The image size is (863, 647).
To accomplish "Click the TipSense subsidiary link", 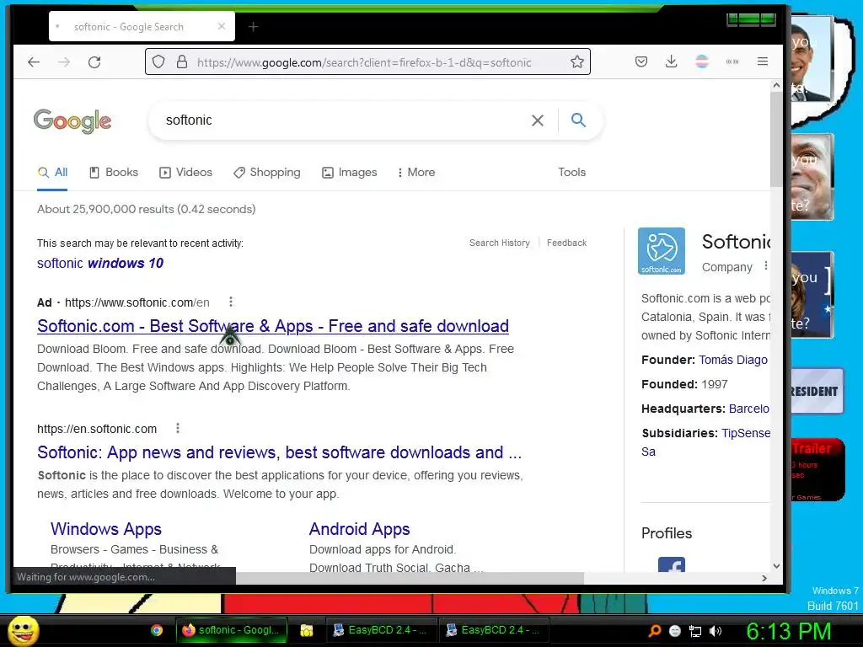I will [746, 433].
